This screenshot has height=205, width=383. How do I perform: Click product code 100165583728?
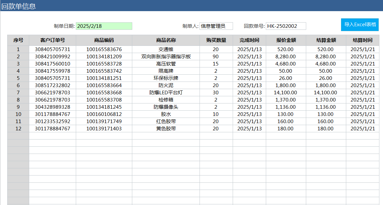pyautogui.click(x=104, y=64)
